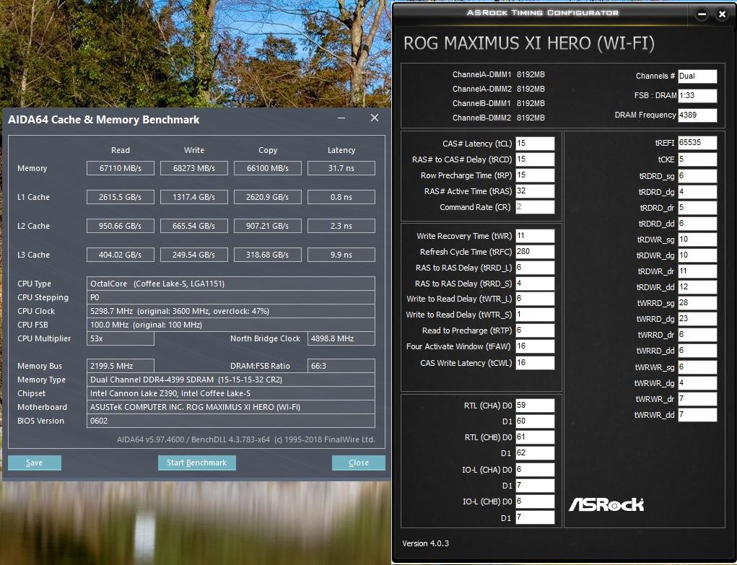This screenshot has height=565, width=737.
Task: Click Row Precharge Time (tRP) field
Action: pyautogui.click(x=535, y=175)
